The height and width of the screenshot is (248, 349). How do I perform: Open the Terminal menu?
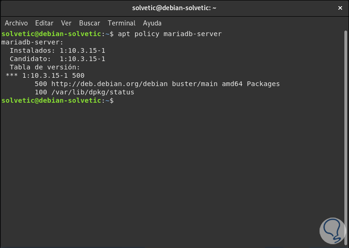point(122,23)
